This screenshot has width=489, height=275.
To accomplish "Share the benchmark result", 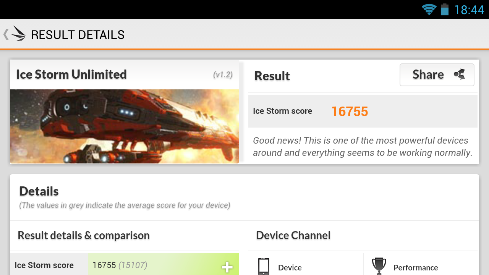I will (437, 74).
